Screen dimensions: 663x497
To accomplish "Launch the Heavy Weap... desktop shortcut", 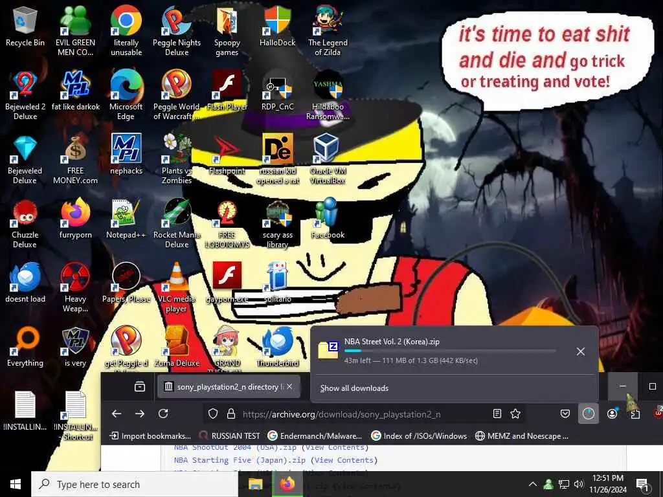I will 75,287.
